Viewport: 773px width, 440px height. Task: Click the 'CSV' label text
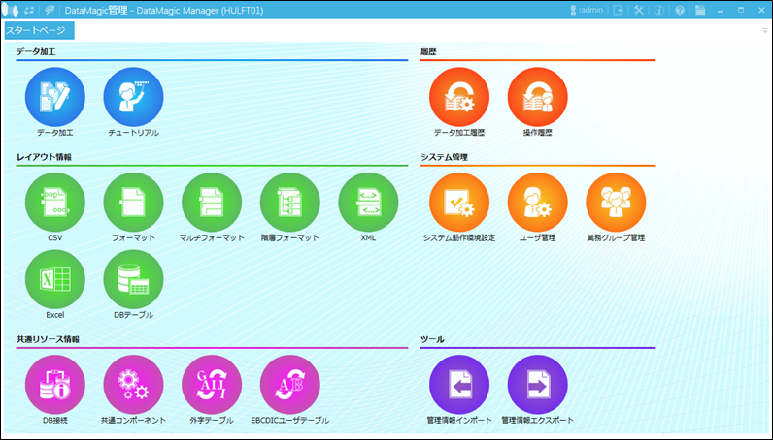pyautogui.click(x=55, y=237)
